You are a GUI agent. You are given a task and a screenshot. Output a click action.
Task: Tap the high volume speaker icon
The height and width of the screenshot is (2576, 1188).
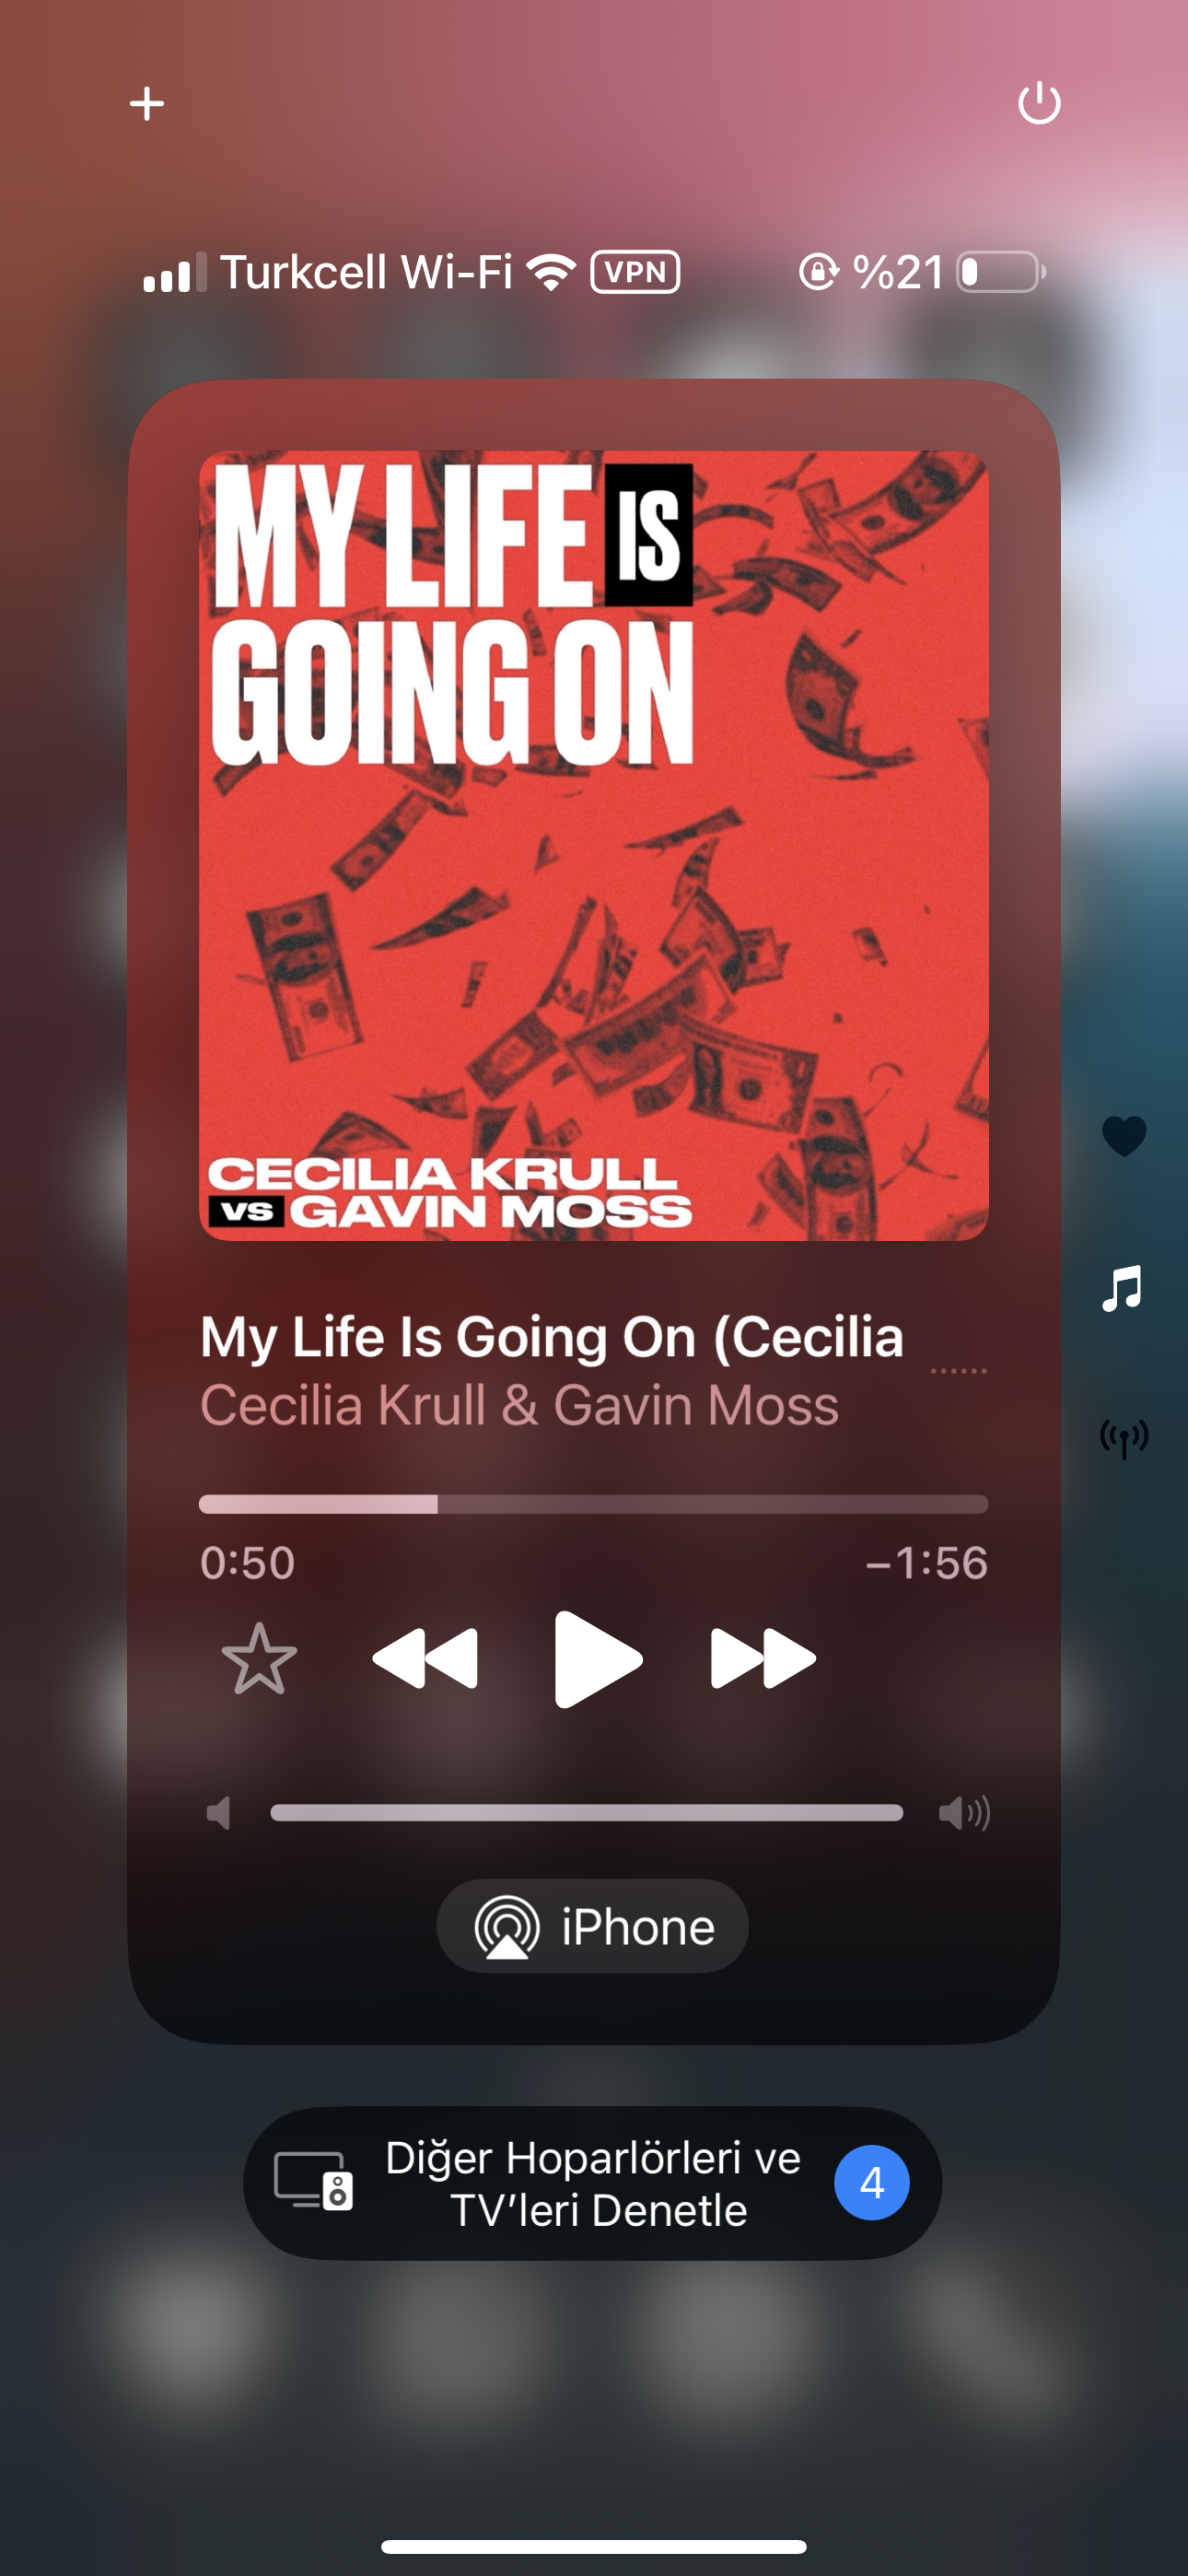click(x=964, y=1812)
